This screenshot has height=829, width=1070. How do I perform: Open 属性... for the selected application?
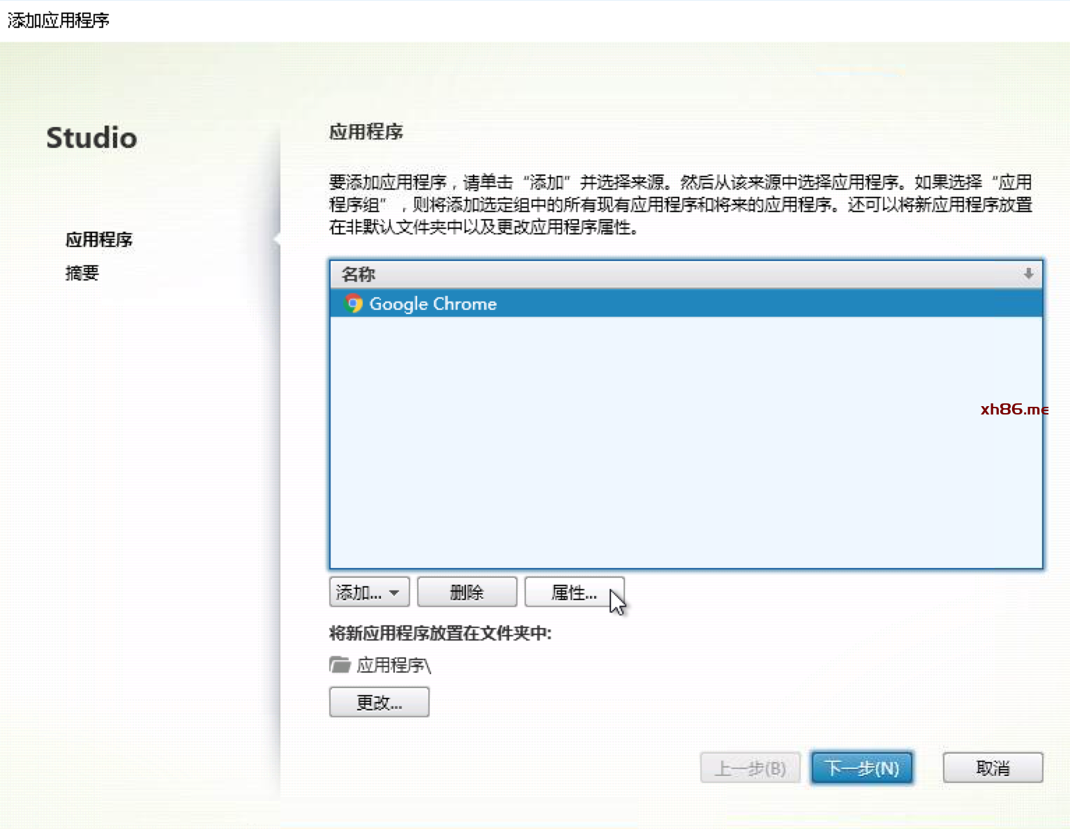(x=573, y=592)
